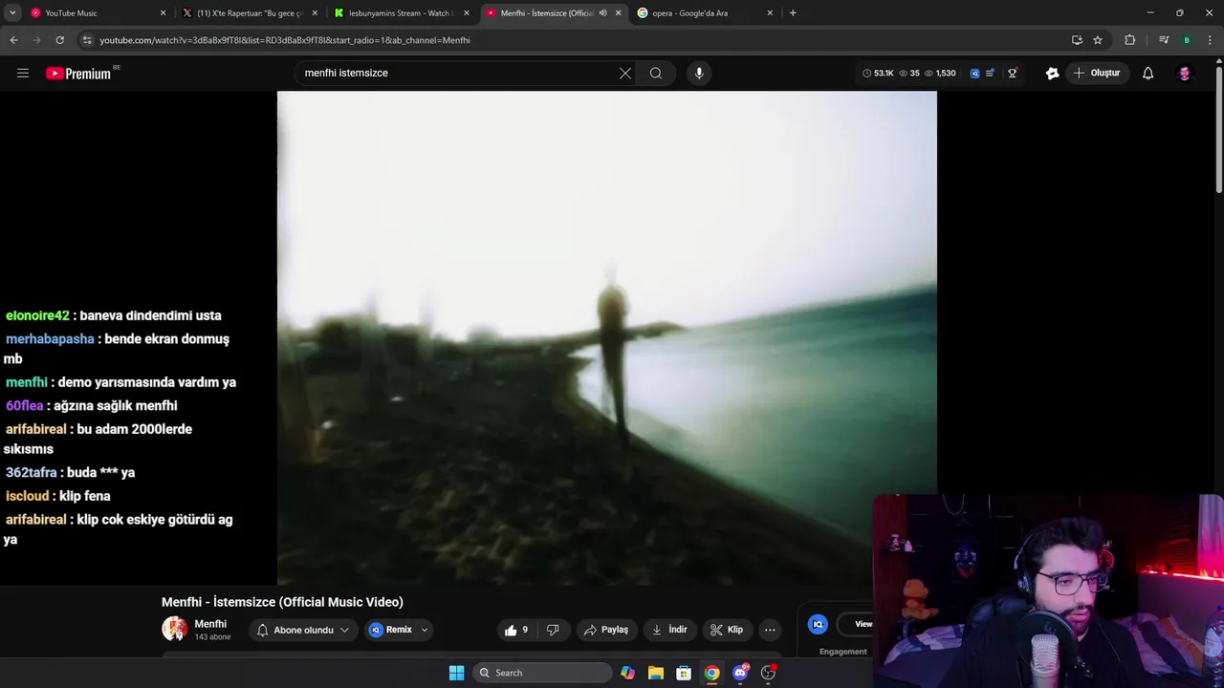Open the Chrome media controls icon
Image resolution: width=1224 pixels, height=688 pixels.
pyautogui.click(x=1164, y=40)
